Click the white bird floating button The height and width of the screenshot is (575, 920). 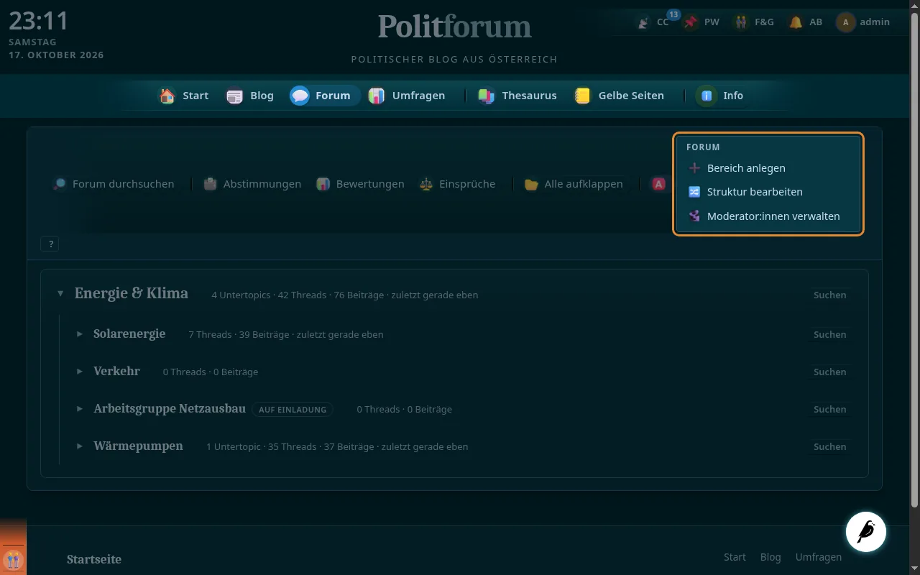865,532
